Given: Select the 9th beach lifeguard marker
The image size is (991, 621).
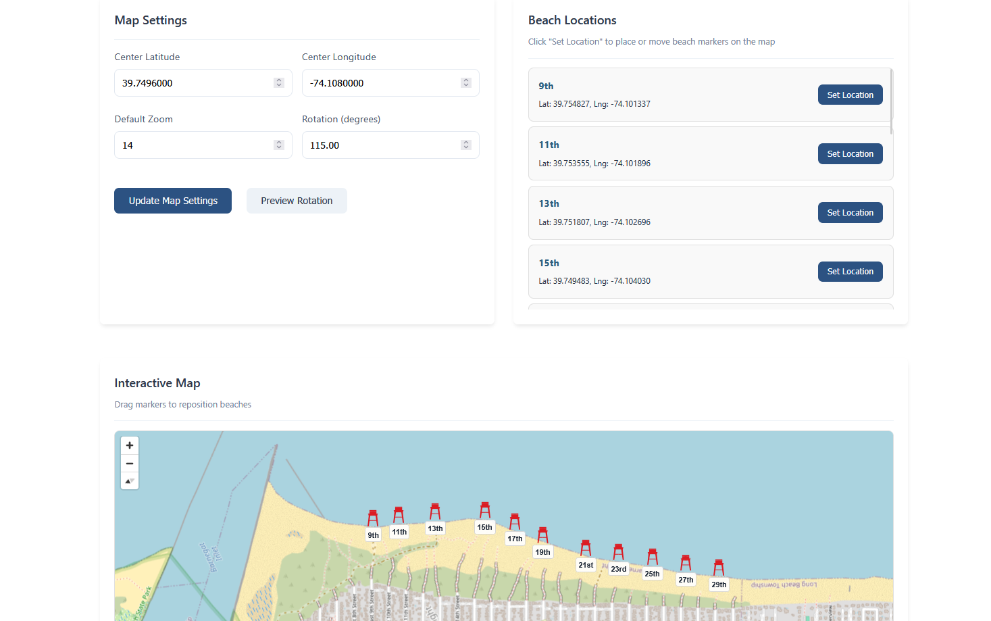Looking at the screenshot, I should pyautogui.click(x=374, y=519).
